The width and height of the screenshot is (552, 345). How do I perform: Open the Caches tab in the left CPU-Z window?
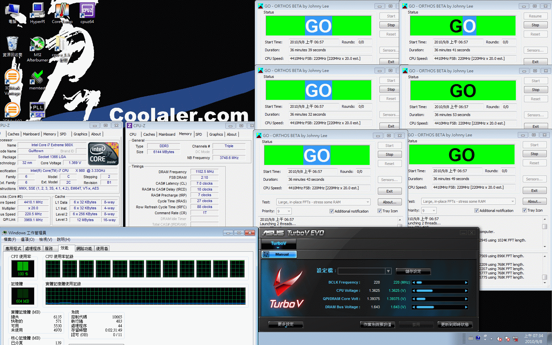[x=13, y=134]
